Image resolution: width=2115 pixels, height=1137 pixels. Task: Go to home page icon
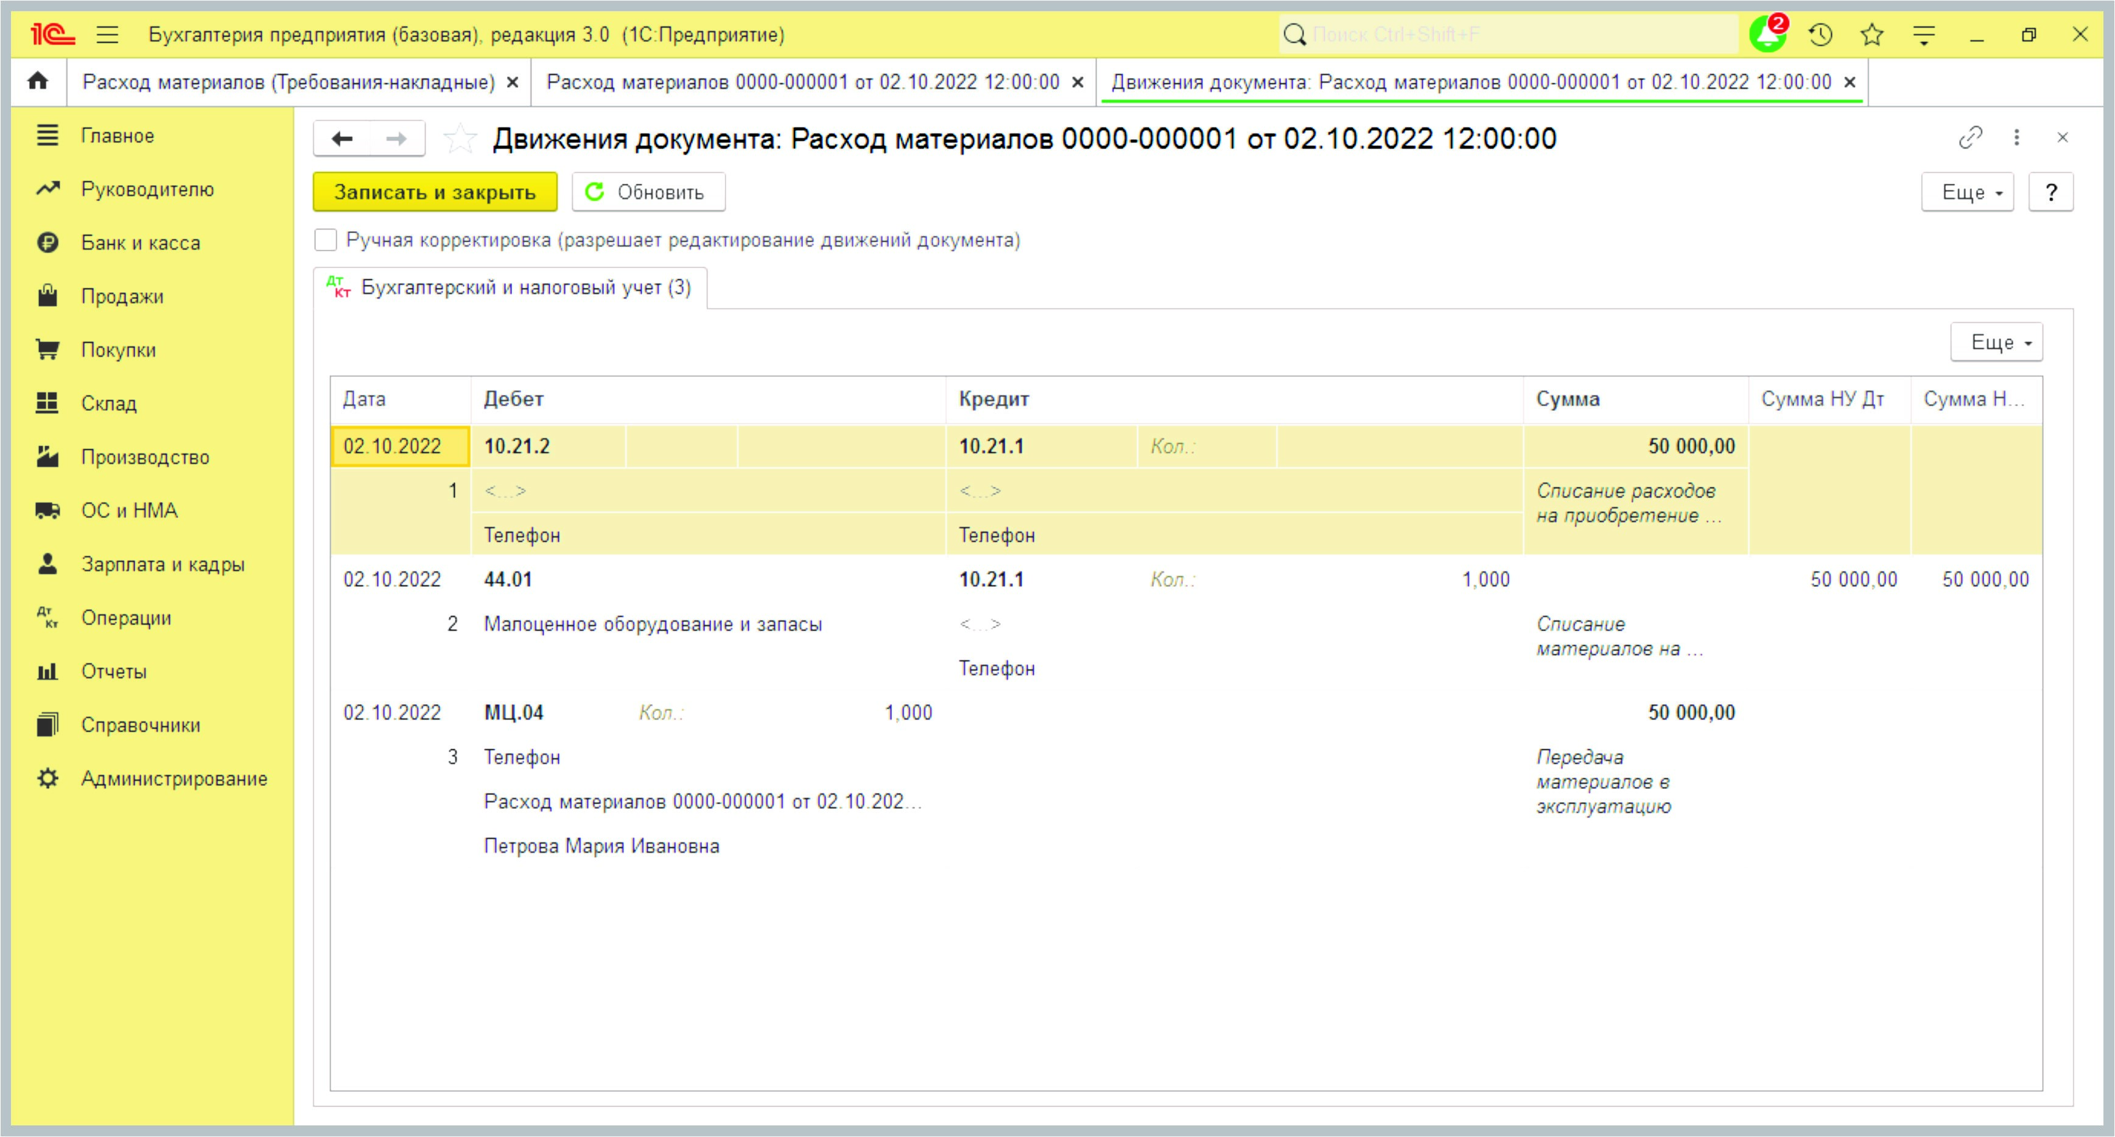(38, 82)
